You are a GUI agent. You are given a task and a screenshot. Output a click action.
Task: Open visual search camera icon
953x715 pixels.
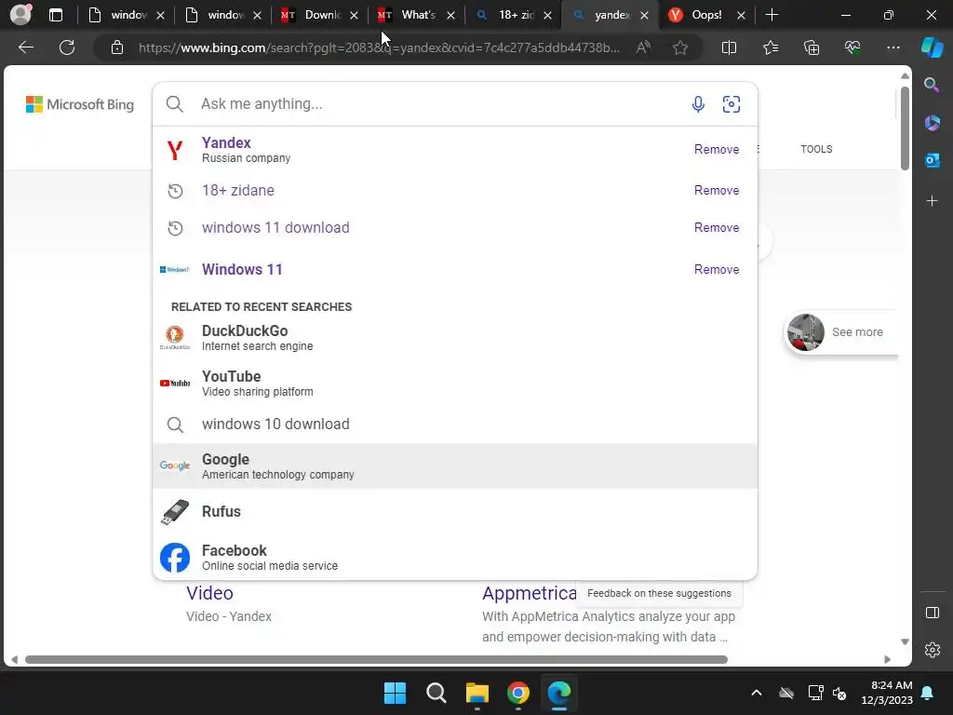tap(732, 104)
